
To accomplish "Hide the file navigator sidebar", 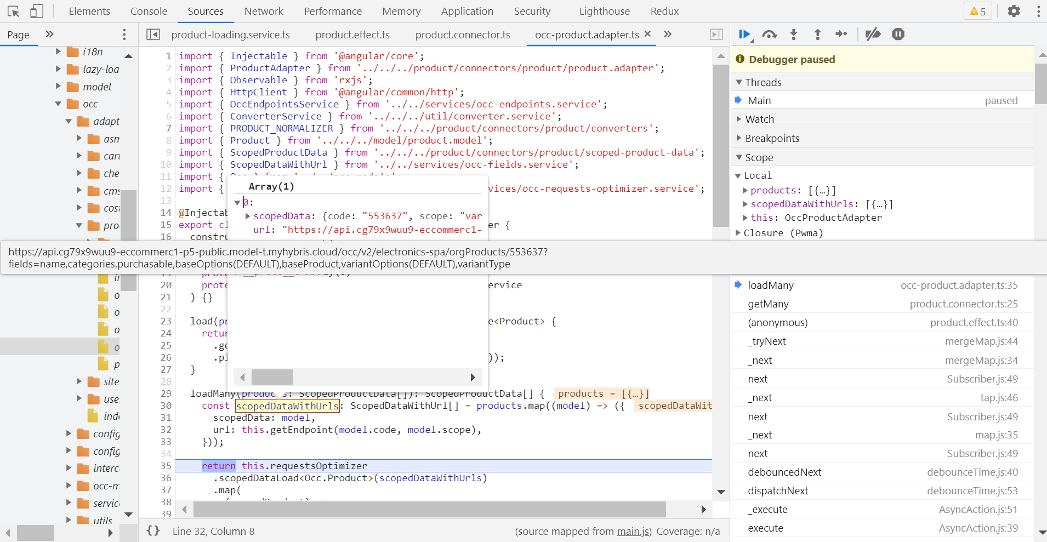I will [x=153, y=35].
